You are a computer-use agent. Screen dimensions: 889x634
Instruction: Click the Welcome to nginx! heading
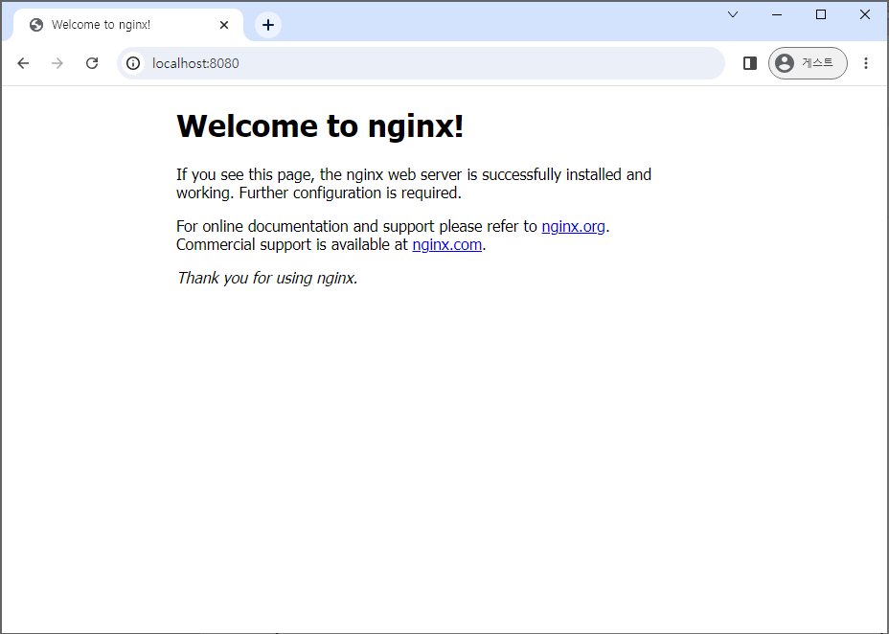click(x=320, y=125)
